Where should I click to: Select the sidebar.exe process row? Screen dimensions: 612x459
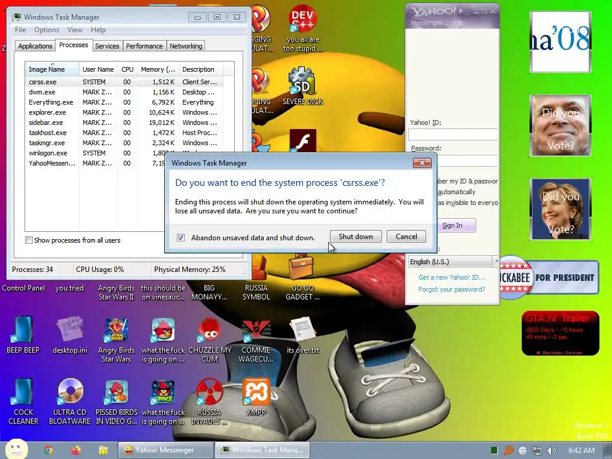tap(124, 123)
